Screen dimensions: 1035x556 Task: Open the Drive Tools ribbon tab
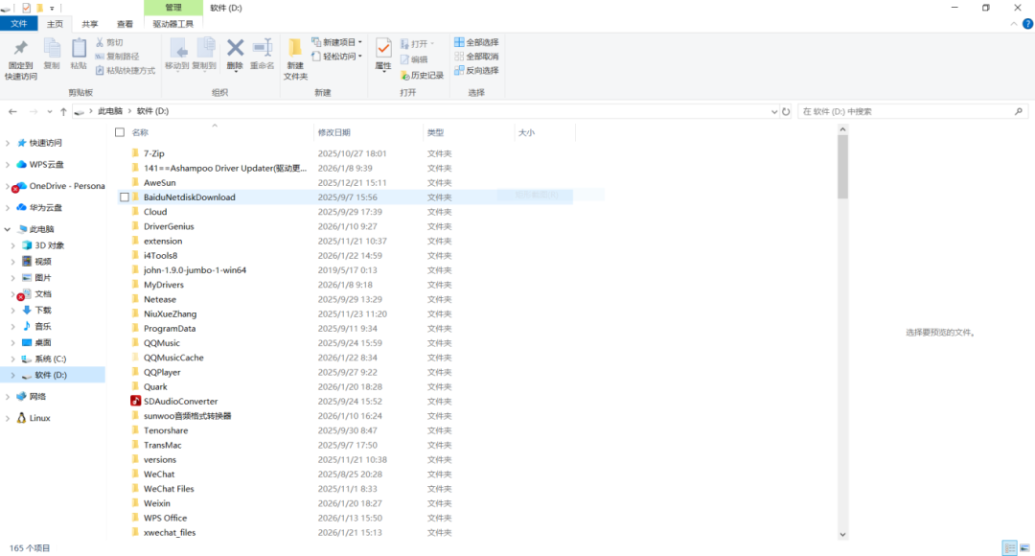pos(172,24)
